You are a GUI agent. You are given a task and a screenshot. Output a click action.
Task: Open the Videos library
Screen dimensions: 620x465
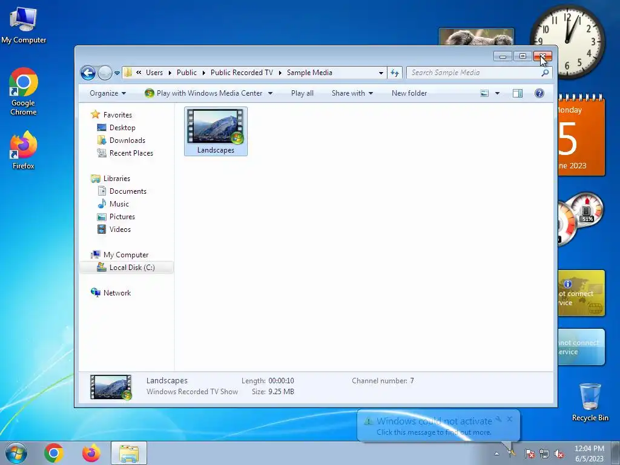click(x=120, y=229)
